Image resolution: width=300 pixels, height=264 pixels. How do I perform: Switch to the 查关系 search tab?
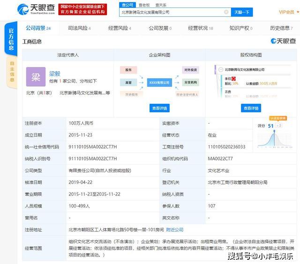pyautogui.click(x=161, y=5)
